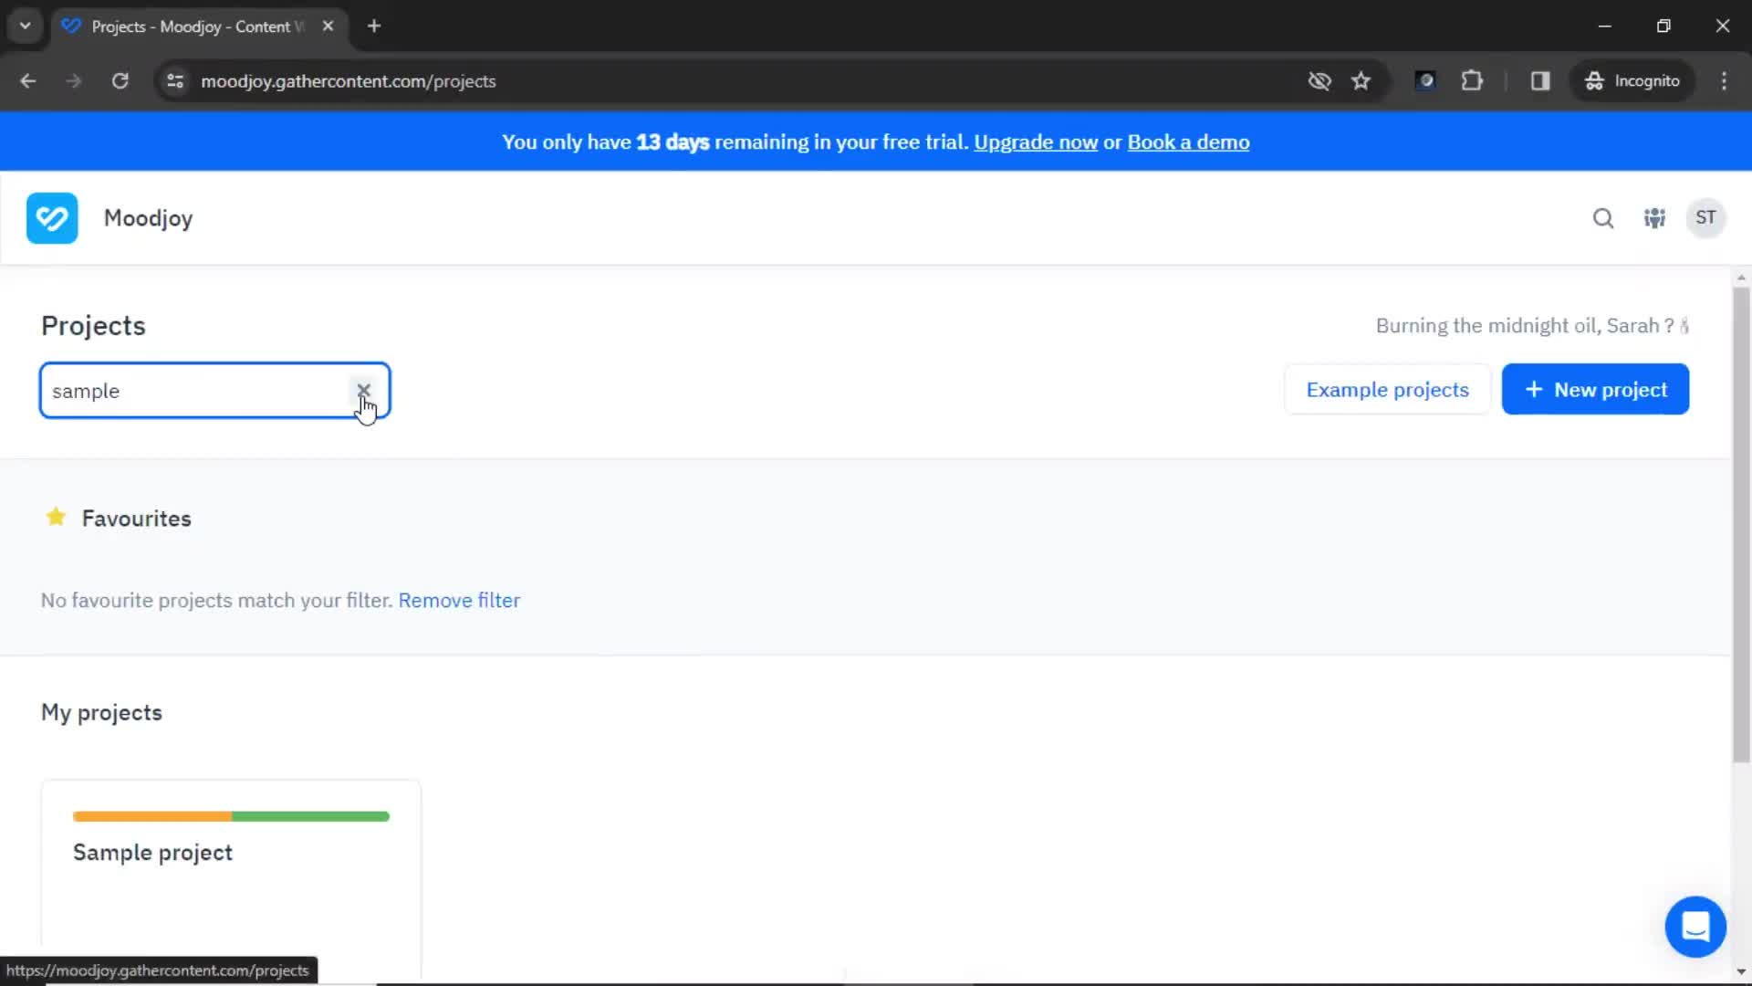Open the chat support bubble
The width and height of the screenshot is (1752, 986).
click(1695, 927)
